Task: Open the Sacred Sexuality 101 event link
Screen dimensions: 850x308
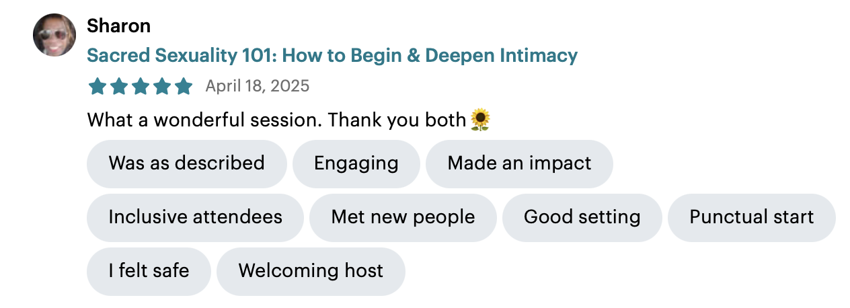Action: click(332, 55)
